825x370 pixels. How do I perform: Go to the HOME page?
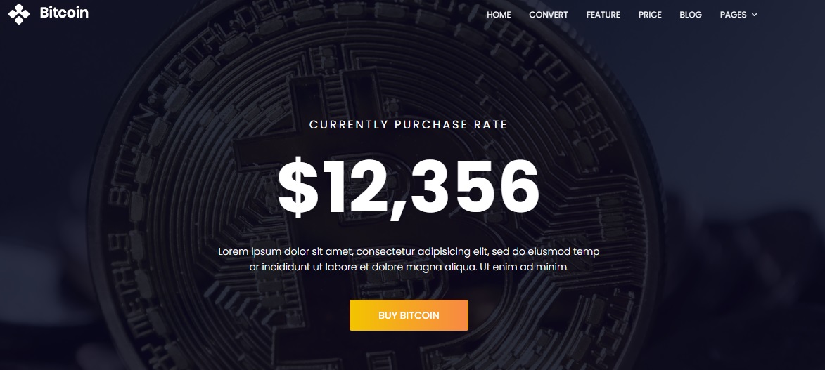(x=499, y=15)
